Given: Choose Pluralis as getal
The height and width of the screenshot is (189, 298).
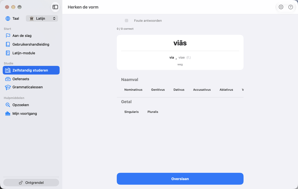Looking at the screenshot, I should point(153,112).
